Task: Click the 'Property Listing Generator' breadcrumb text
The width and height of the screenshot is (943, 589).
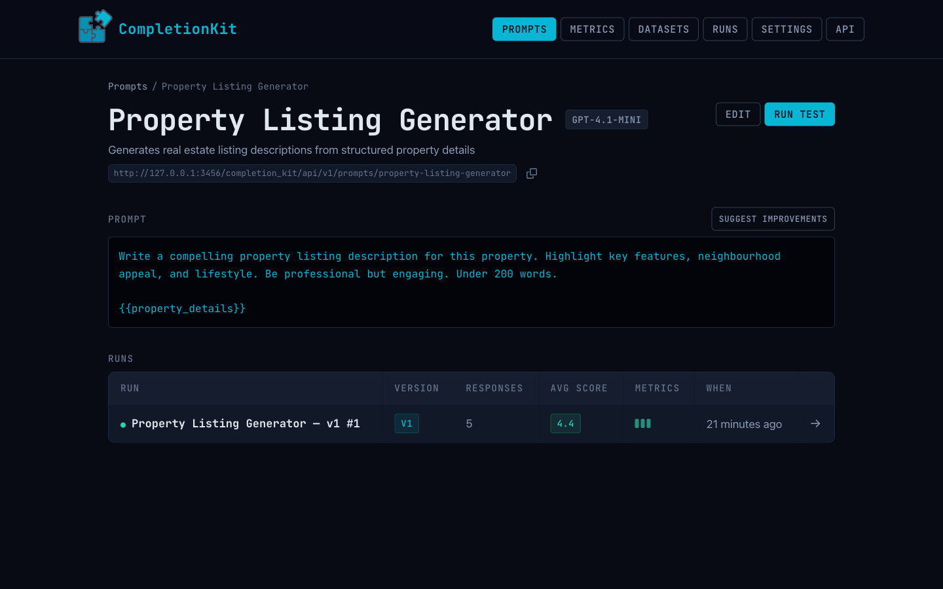Action: pyautogui.click(x=234, y=86)
